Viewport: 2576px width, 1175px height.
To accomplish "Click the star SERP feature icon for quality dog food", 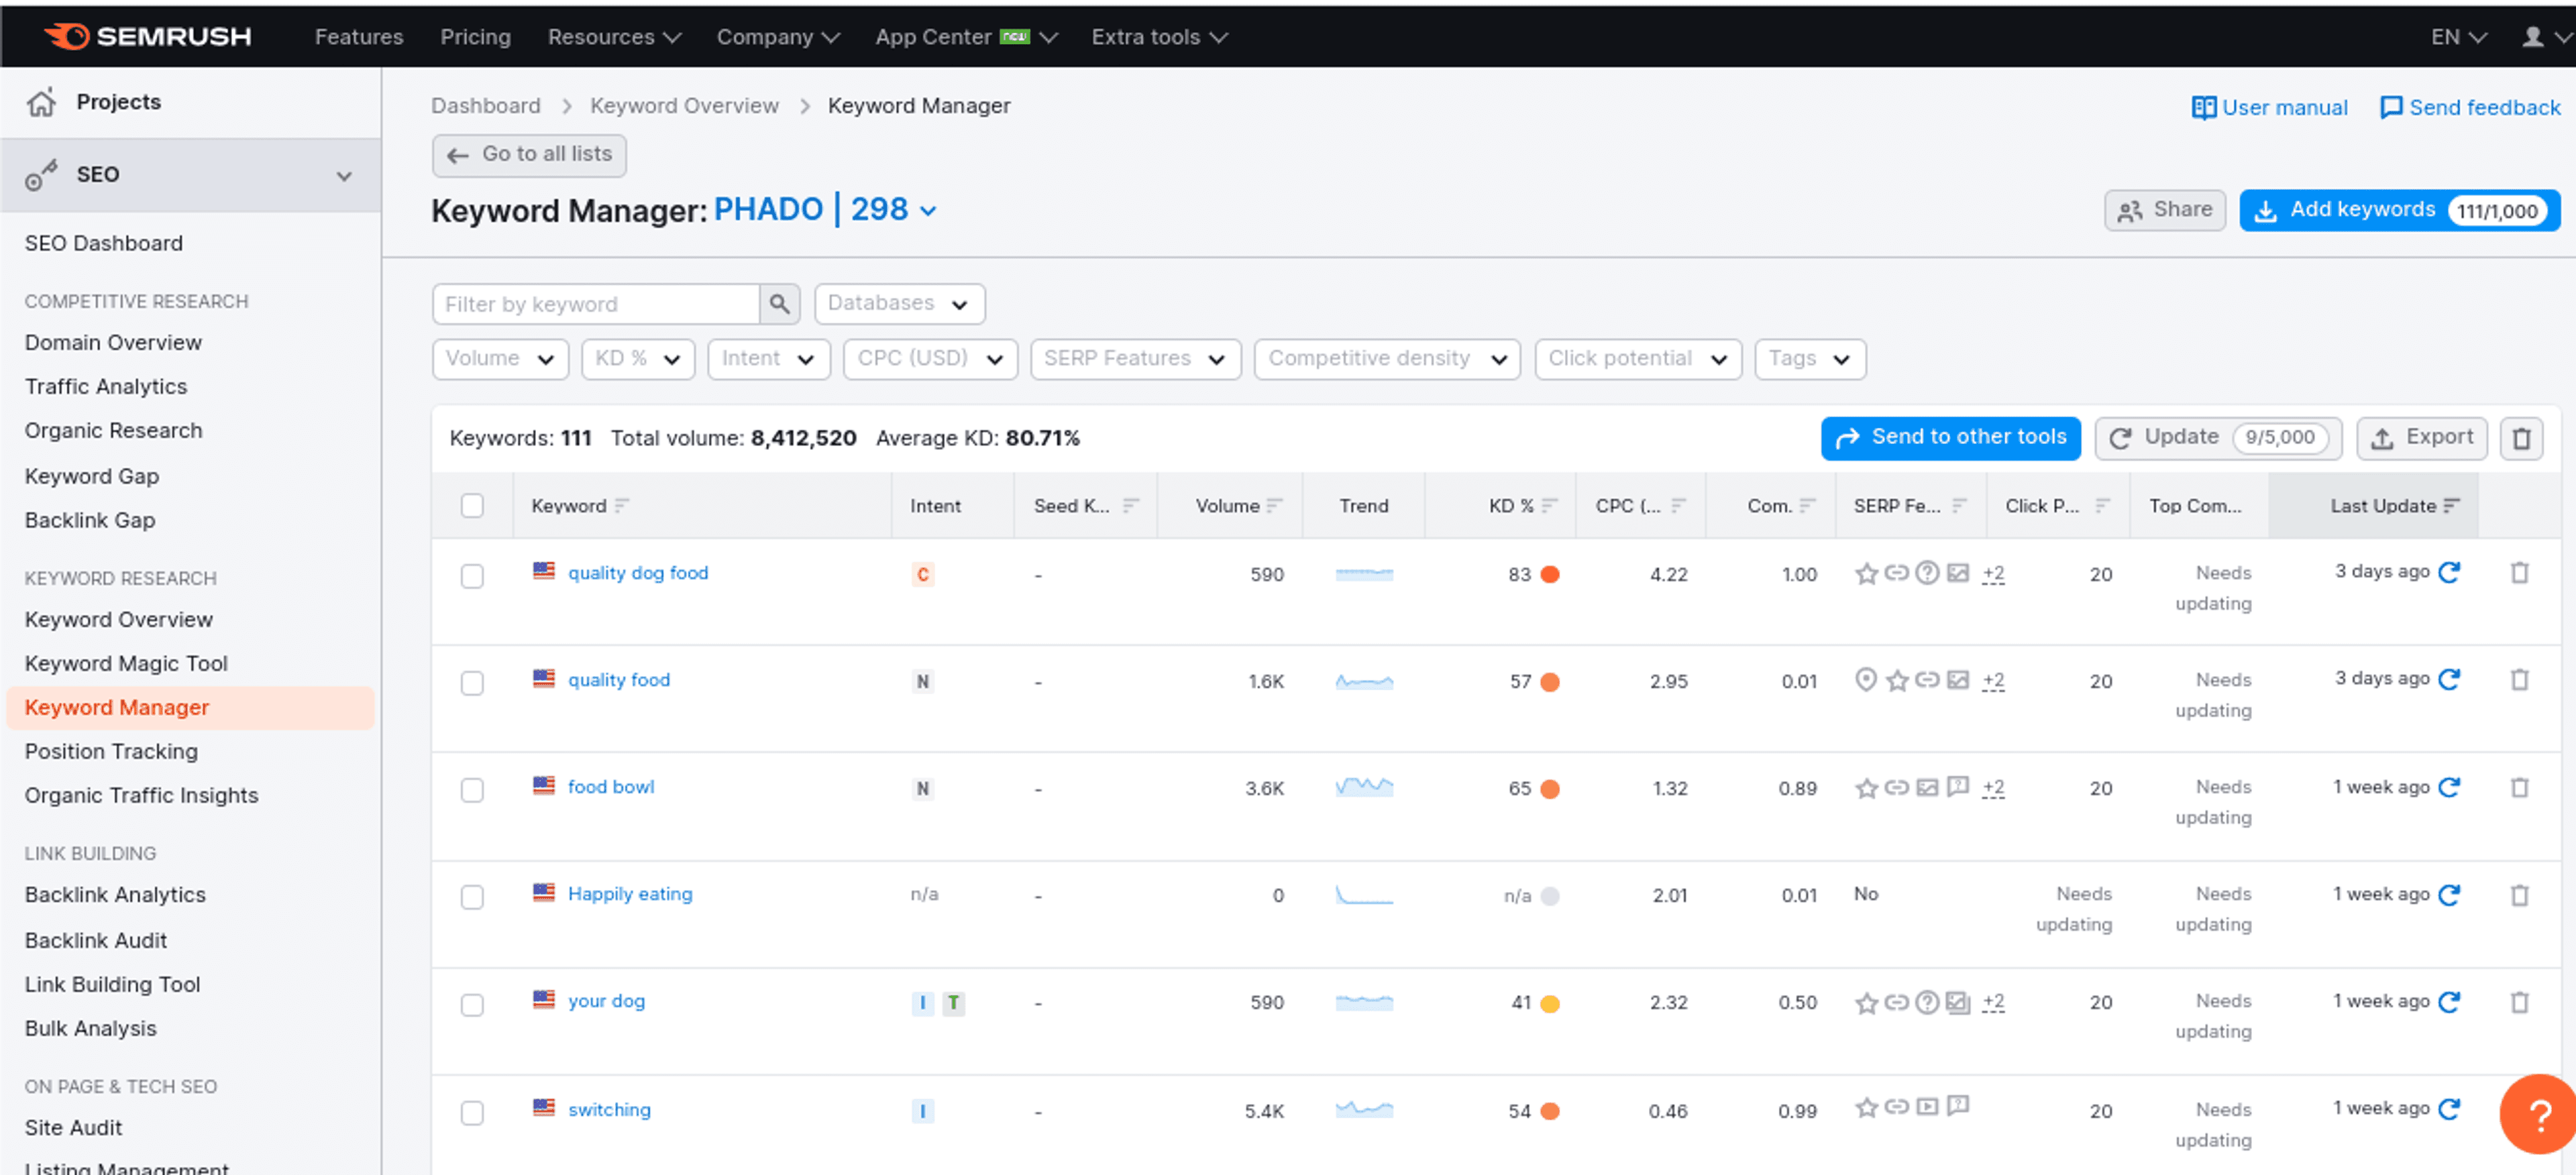I will [1866, 574].
